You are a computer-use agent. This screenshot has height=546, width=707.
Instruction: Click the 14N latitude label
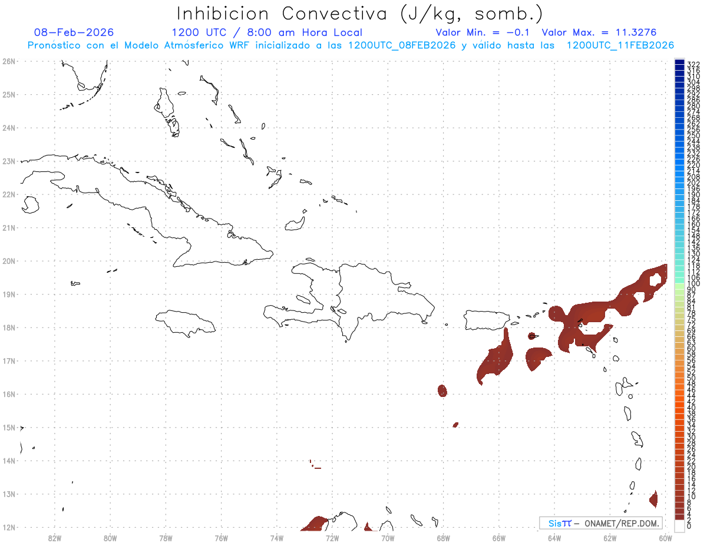[x=8, y=461]
